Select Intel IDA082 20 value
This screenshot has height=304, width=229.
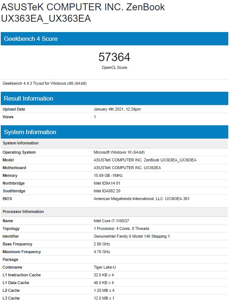tap(107, 191)
